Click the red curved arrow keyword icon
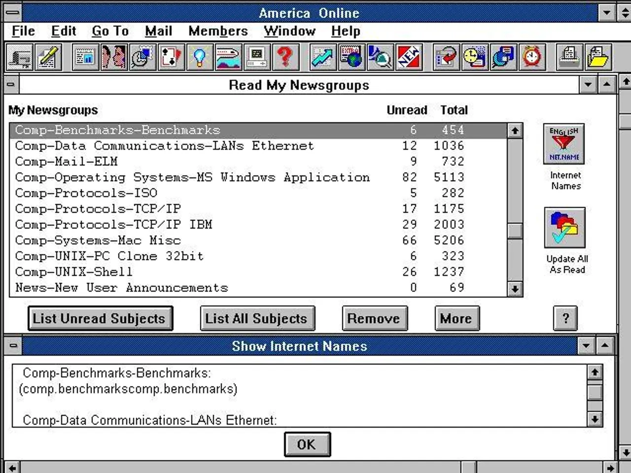This screenshot has width=631, height=473. point(446,57)
